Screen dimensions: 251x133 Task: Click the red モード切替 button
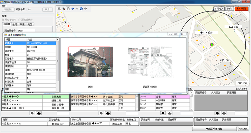coord(242,8)
